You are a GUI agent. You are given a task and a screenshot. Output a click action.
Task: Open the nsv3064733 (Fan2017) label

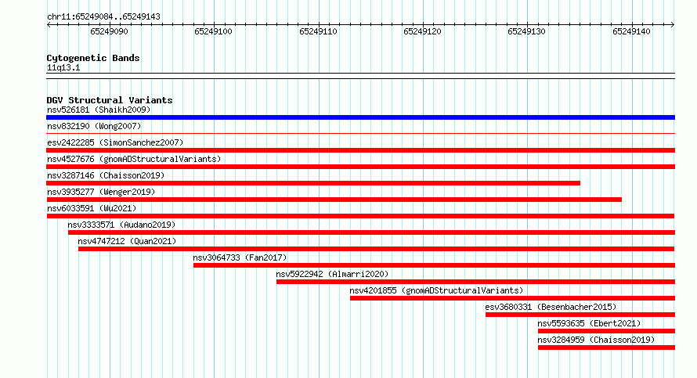pos(240,257)
